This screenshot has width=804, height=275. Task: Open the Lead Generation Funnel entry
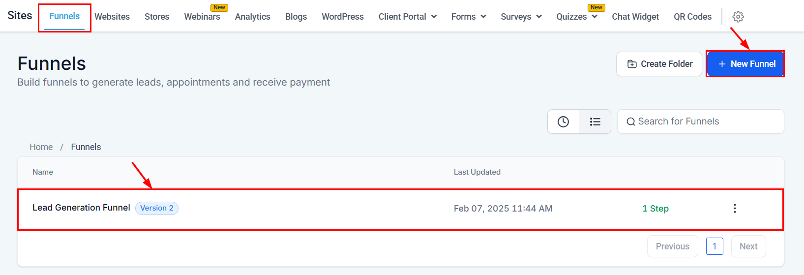[x=81, y=208]
